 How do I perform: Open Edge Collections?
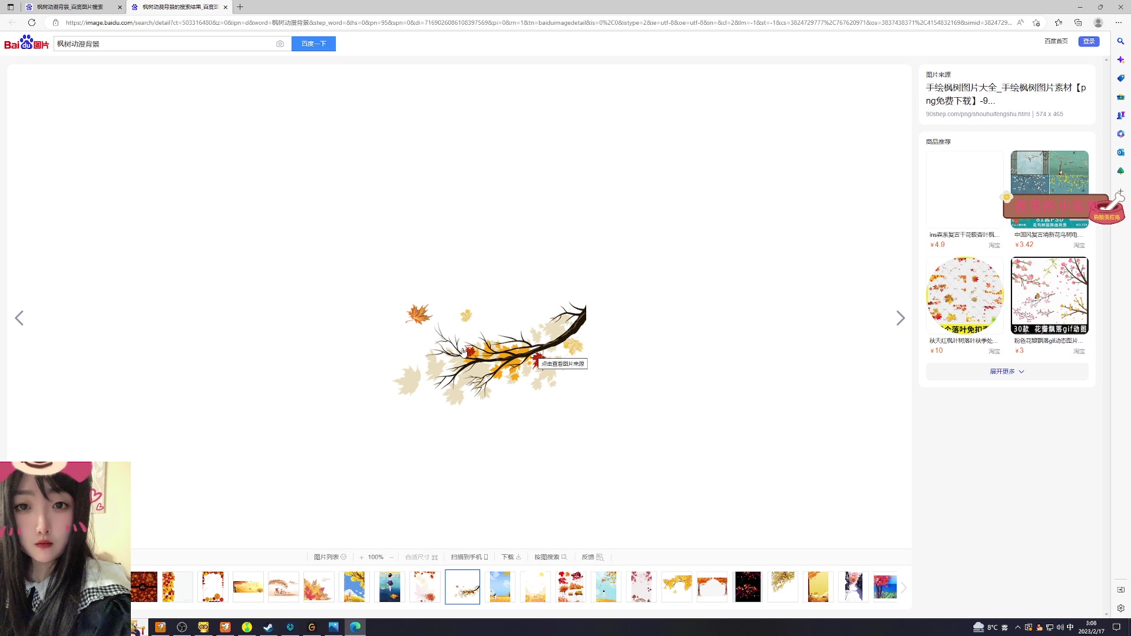pyautogui.click(x=1078, y=22)
